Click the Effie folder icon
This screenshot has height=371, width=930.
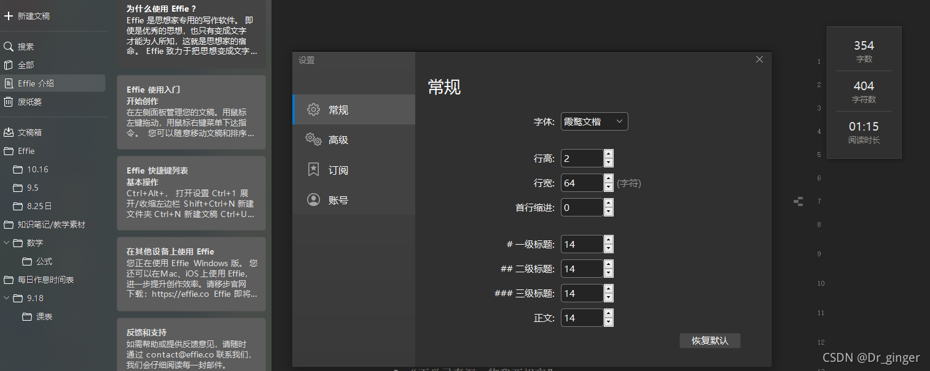tap(9, 151)
